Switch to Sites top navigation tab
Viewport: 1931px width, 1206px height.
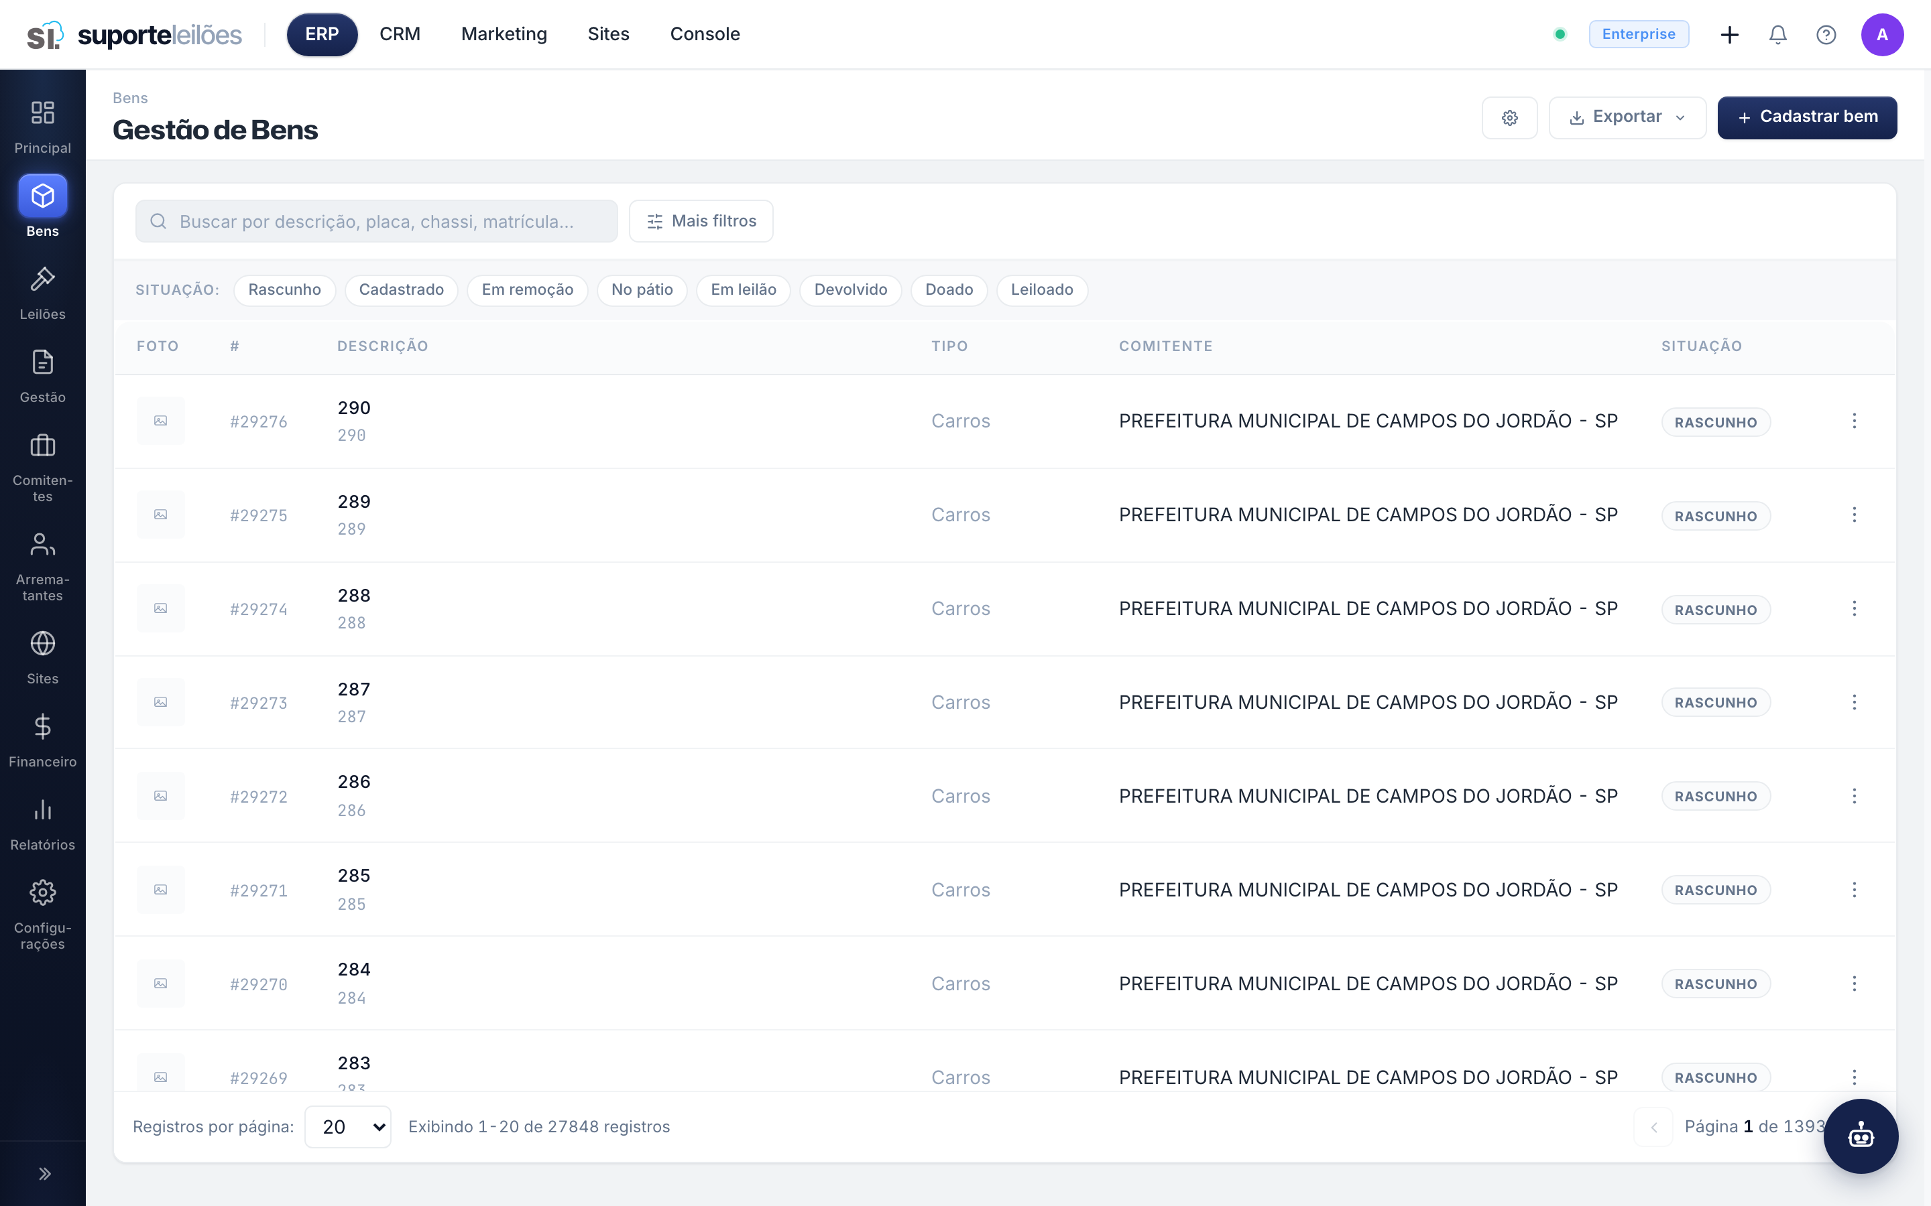(x=608, y=34)
